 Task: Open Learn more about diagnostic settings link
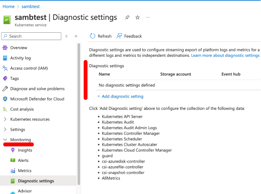coord(225,55)
